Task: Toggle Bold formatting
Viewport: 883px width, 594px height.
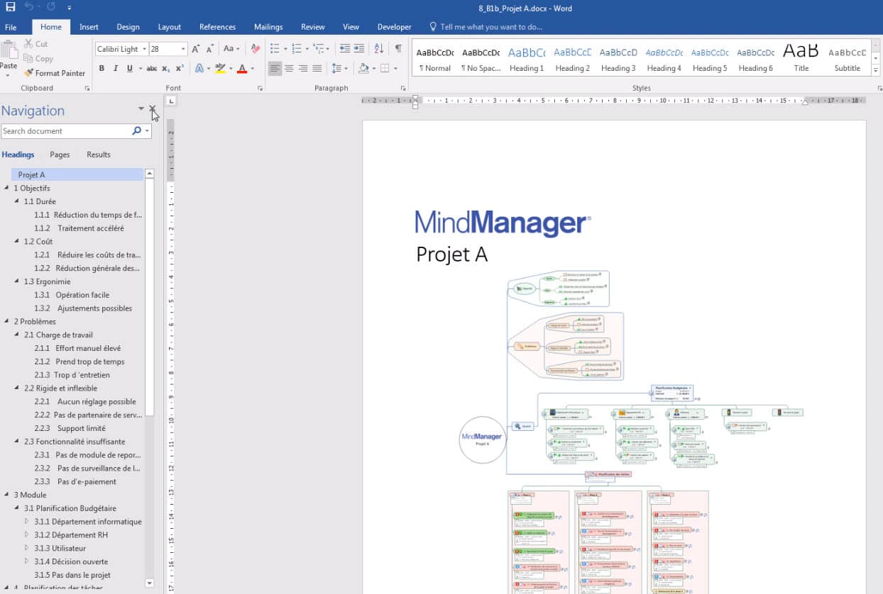Action: click(x=102, y=69)
